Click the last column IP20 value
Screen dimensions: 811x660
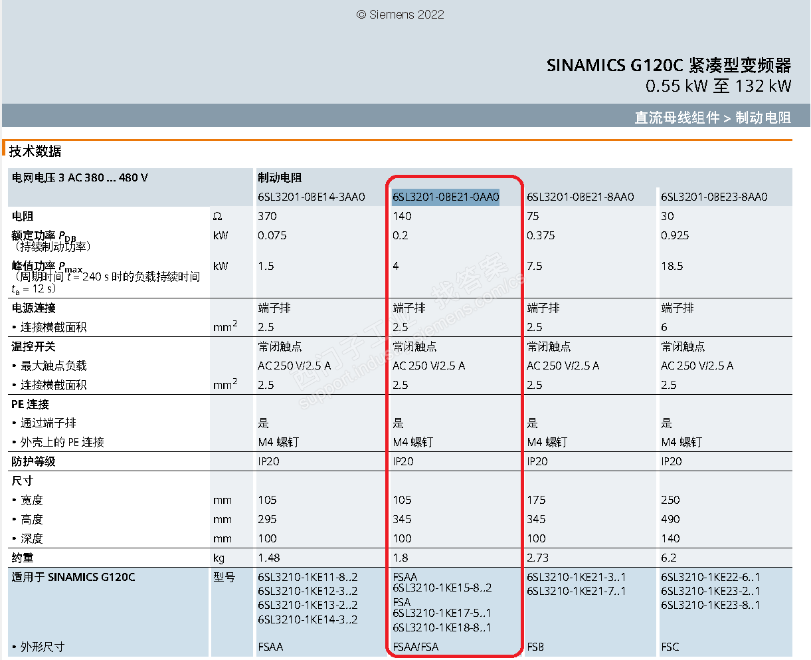[671, 461]
